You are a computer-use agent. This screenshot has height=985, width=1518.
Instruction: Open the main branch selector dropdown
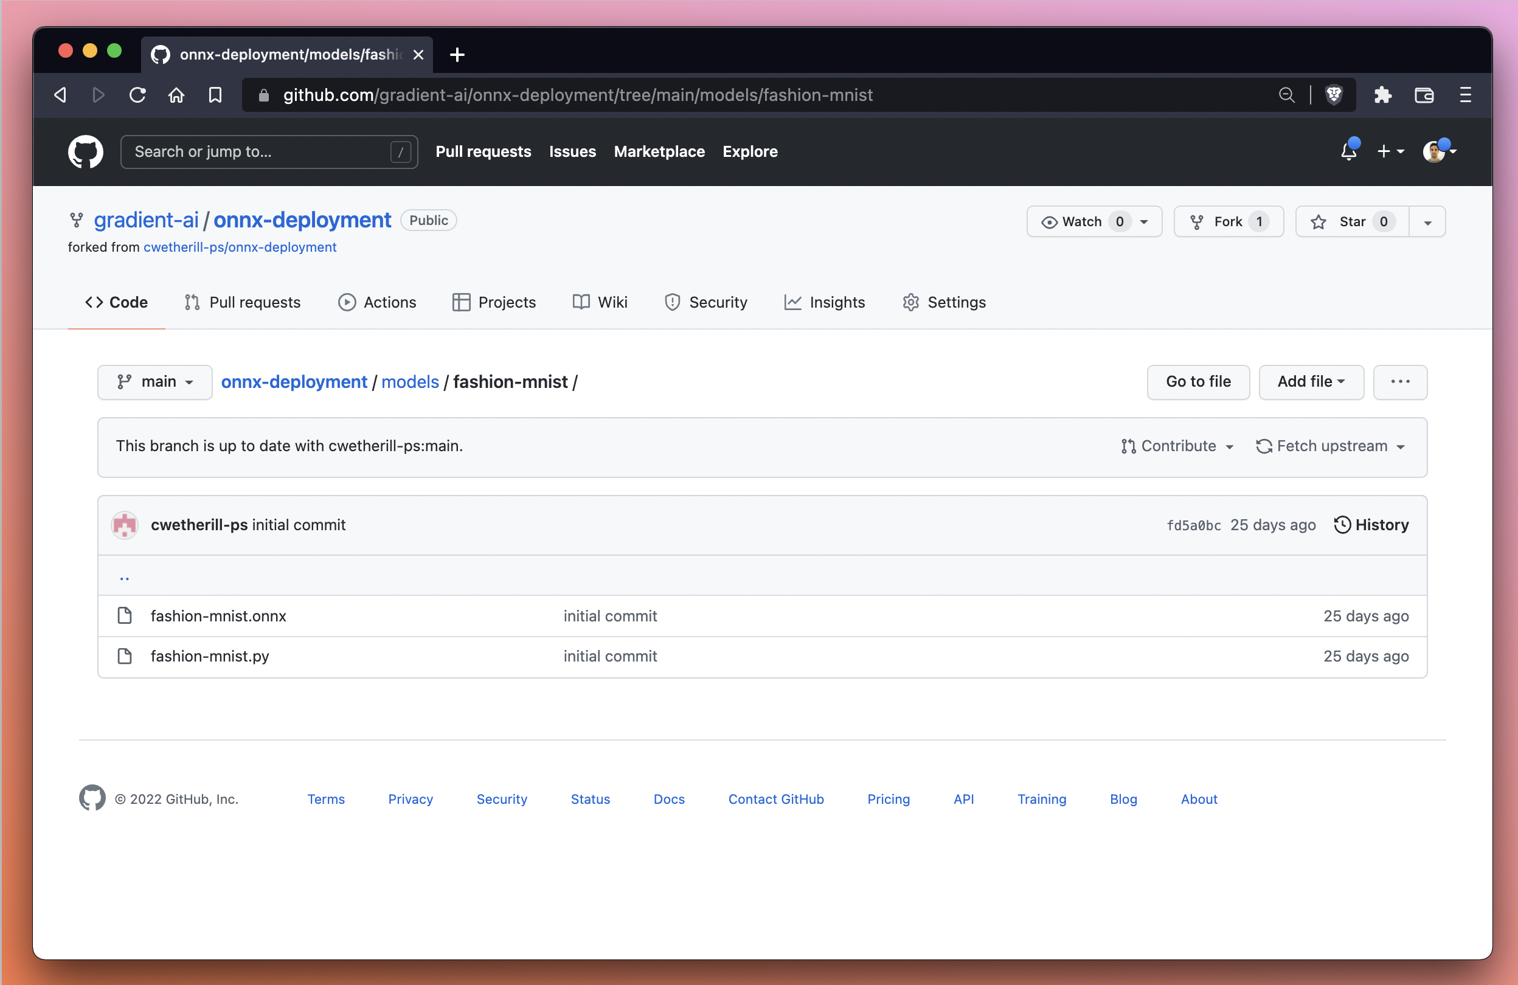click(155, 382)
